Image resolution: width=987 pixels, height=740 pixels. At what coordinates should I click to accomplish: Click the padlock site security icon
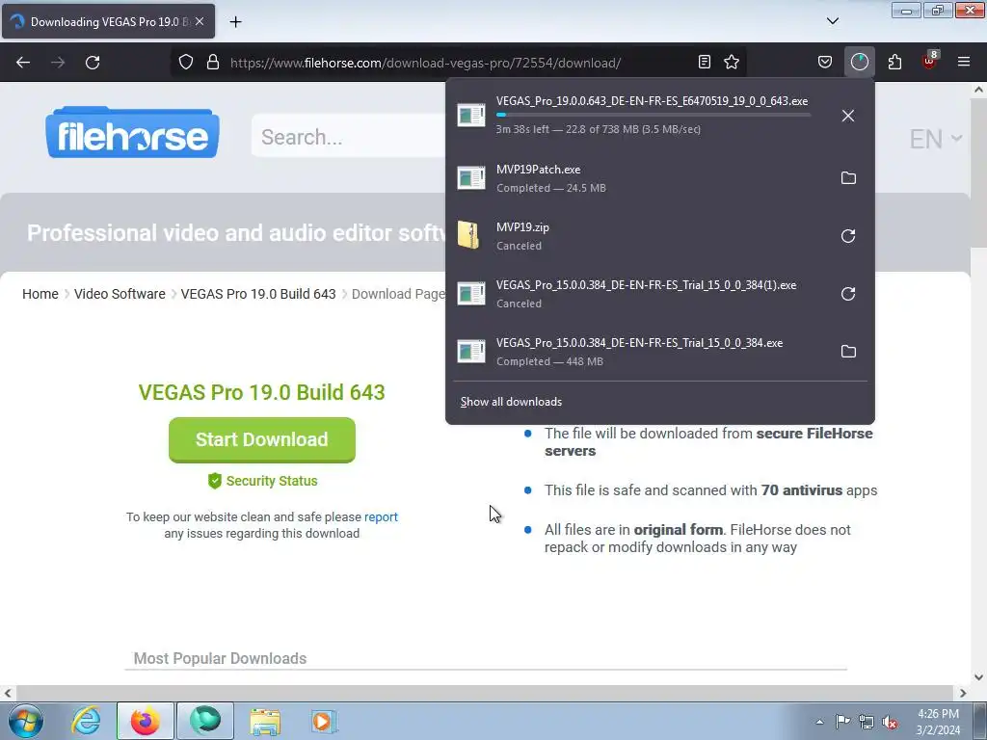pos(213,63)
